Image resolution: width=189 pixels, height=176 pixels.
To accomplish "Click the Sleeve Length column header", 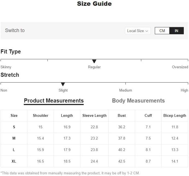I will 94,115.
